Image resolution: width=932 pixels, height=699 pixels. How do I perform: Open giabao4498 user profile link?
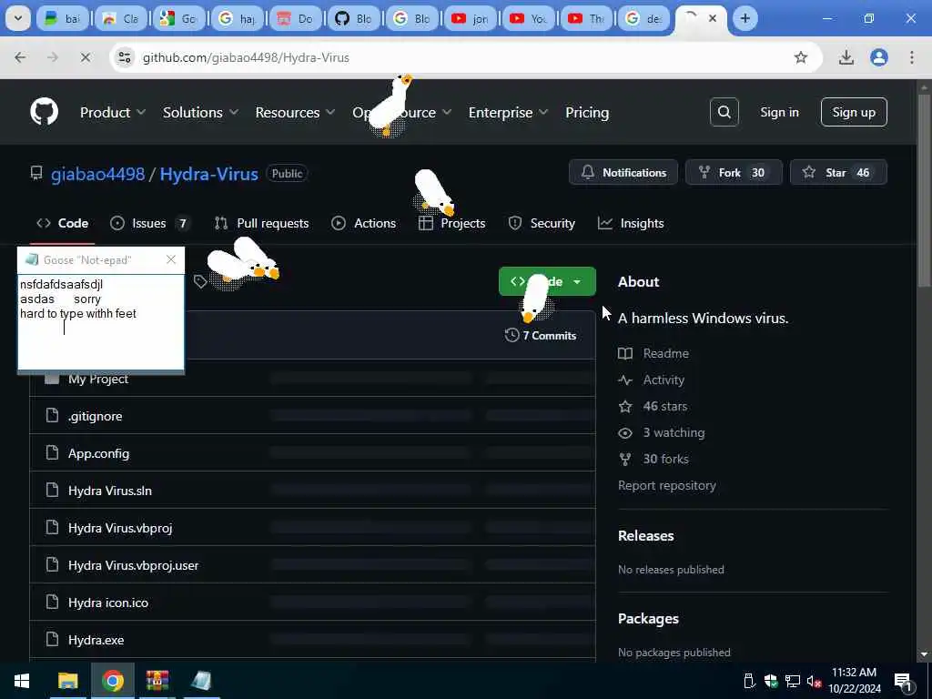(x=98, y=174)
